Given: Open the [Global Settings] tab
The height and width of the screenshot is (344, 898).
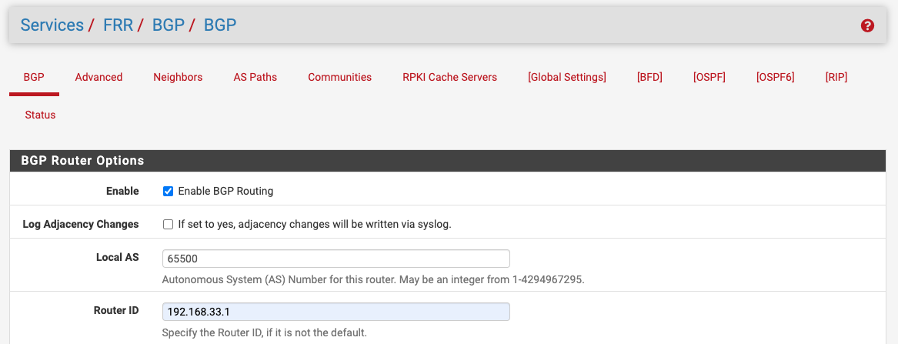Looking at the screenshot, I should [566, 77].
